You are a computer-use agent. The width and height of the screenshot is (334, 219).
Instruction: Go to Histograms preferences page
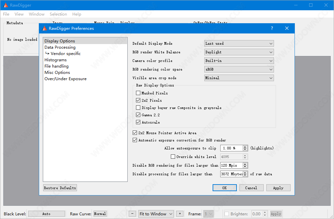85,60
